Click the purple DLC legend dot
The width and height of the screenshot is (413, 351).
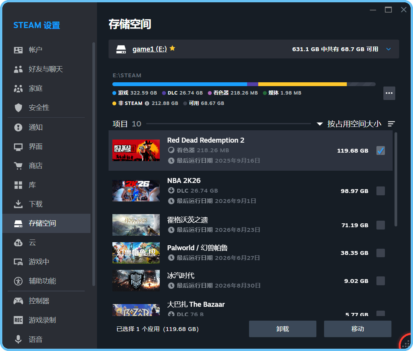coord(164,93)
